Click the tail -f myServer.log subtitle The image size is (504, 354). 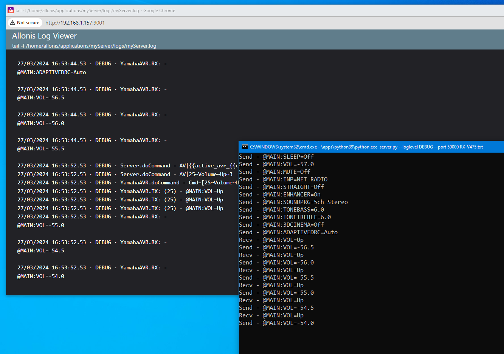pyautogui.click(x=84, y=46)
